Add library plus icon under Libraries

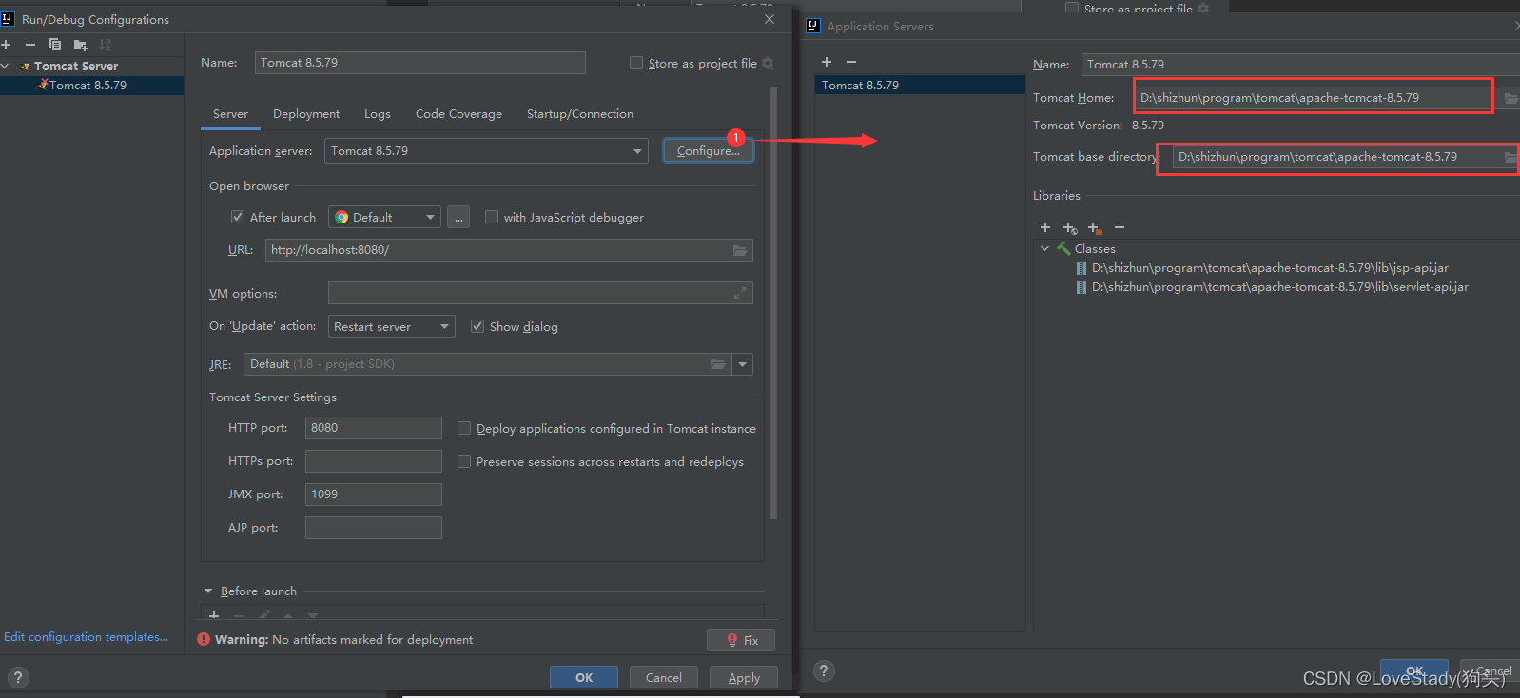click(1045, 227)
